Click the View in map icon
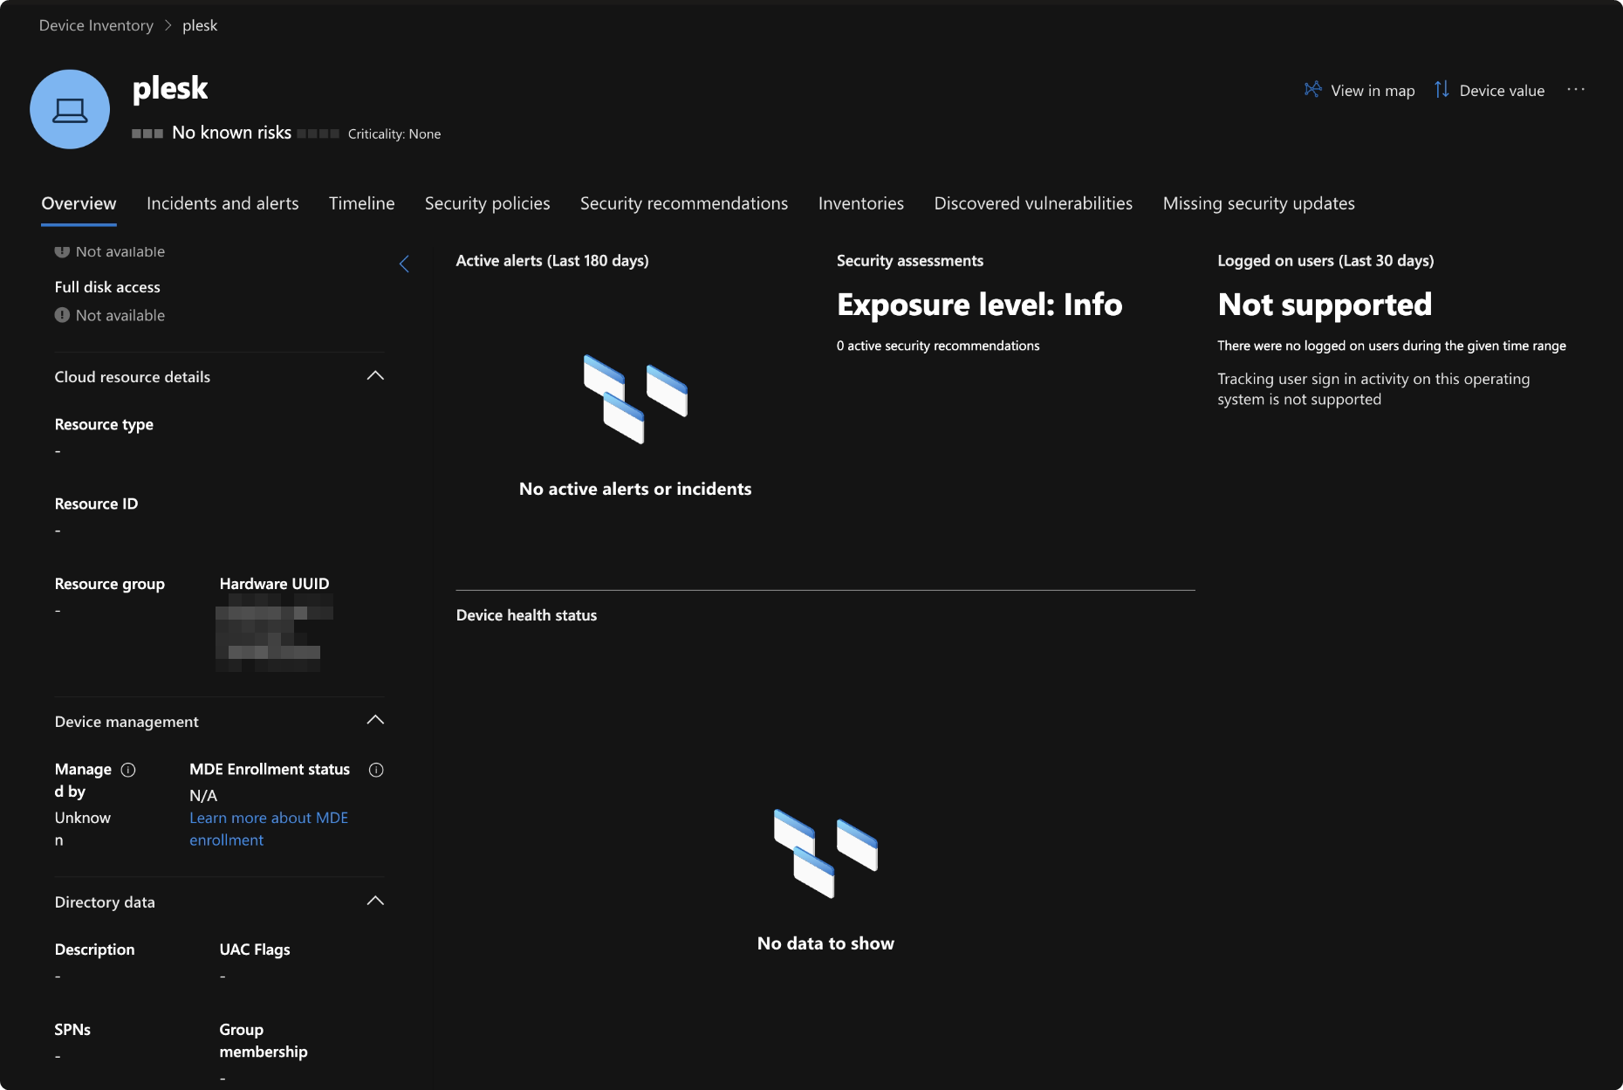The height and width of the screenshot is (1090, 1623). pyautogui.click(x=1312, y=90)
